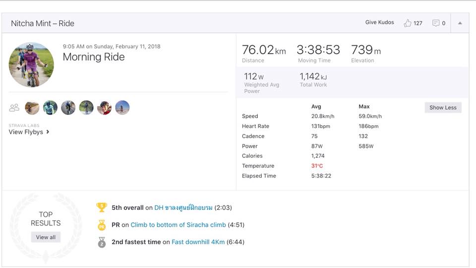Image resolution: width=476 pixels, height=268 pixels.
Task: Open the fifth companion rider avatar
Action: [x=104, y=108]
